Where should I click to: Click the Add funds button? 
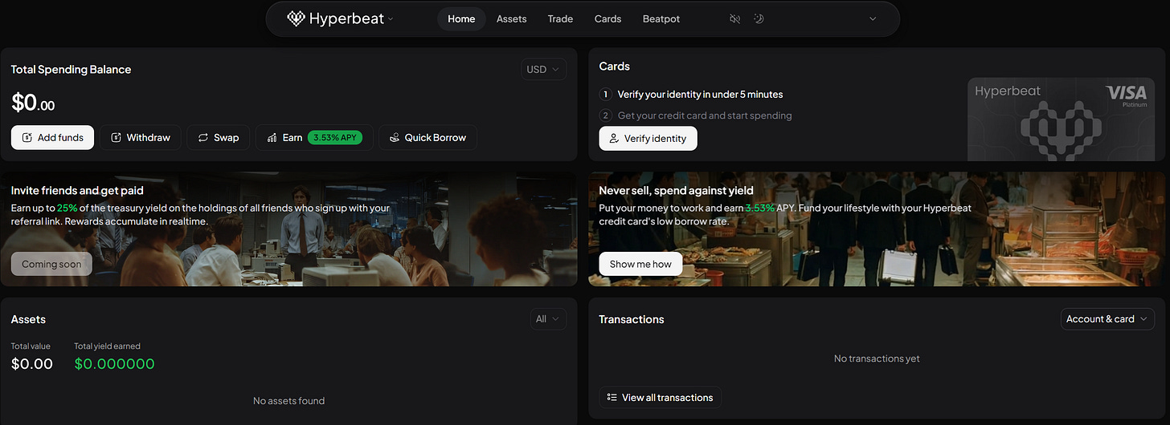coord(52,137)
